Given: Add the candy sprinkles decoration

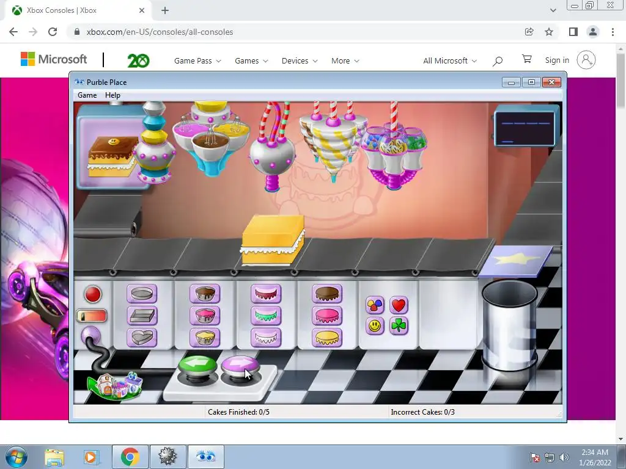Looking at the screenshot, I should coord(375,305).
